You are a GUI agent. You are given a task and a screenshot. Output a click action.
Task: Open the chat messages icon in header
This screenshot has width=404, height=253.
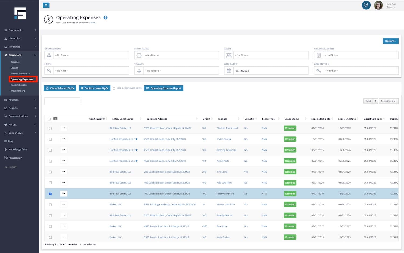pos(366,5)
